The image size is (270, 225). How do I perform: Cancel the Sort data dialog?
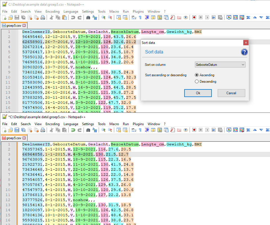(231, 93)
